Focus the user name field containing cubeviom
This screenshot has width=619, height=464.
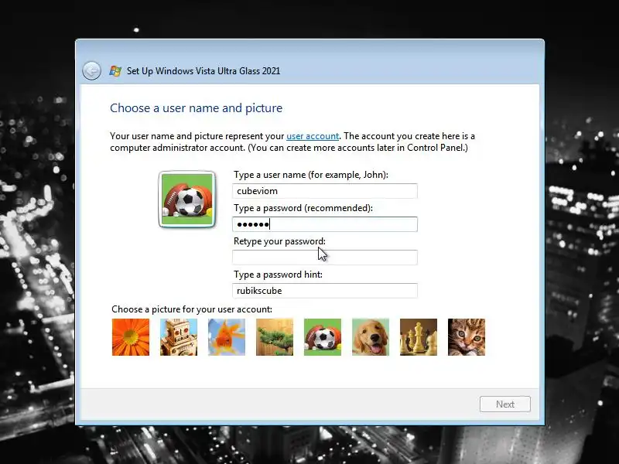coord(325,191)
